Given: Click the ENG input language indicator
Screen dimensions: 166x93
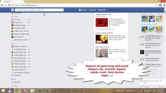Looking at the screenshot, I should click(x=155, y=91).
